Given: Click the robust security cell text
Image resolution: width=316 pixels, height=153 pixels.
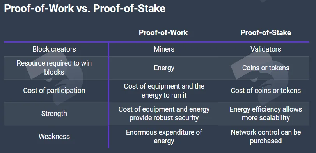Looking at the screenshot, I should (x=164, y=114).
